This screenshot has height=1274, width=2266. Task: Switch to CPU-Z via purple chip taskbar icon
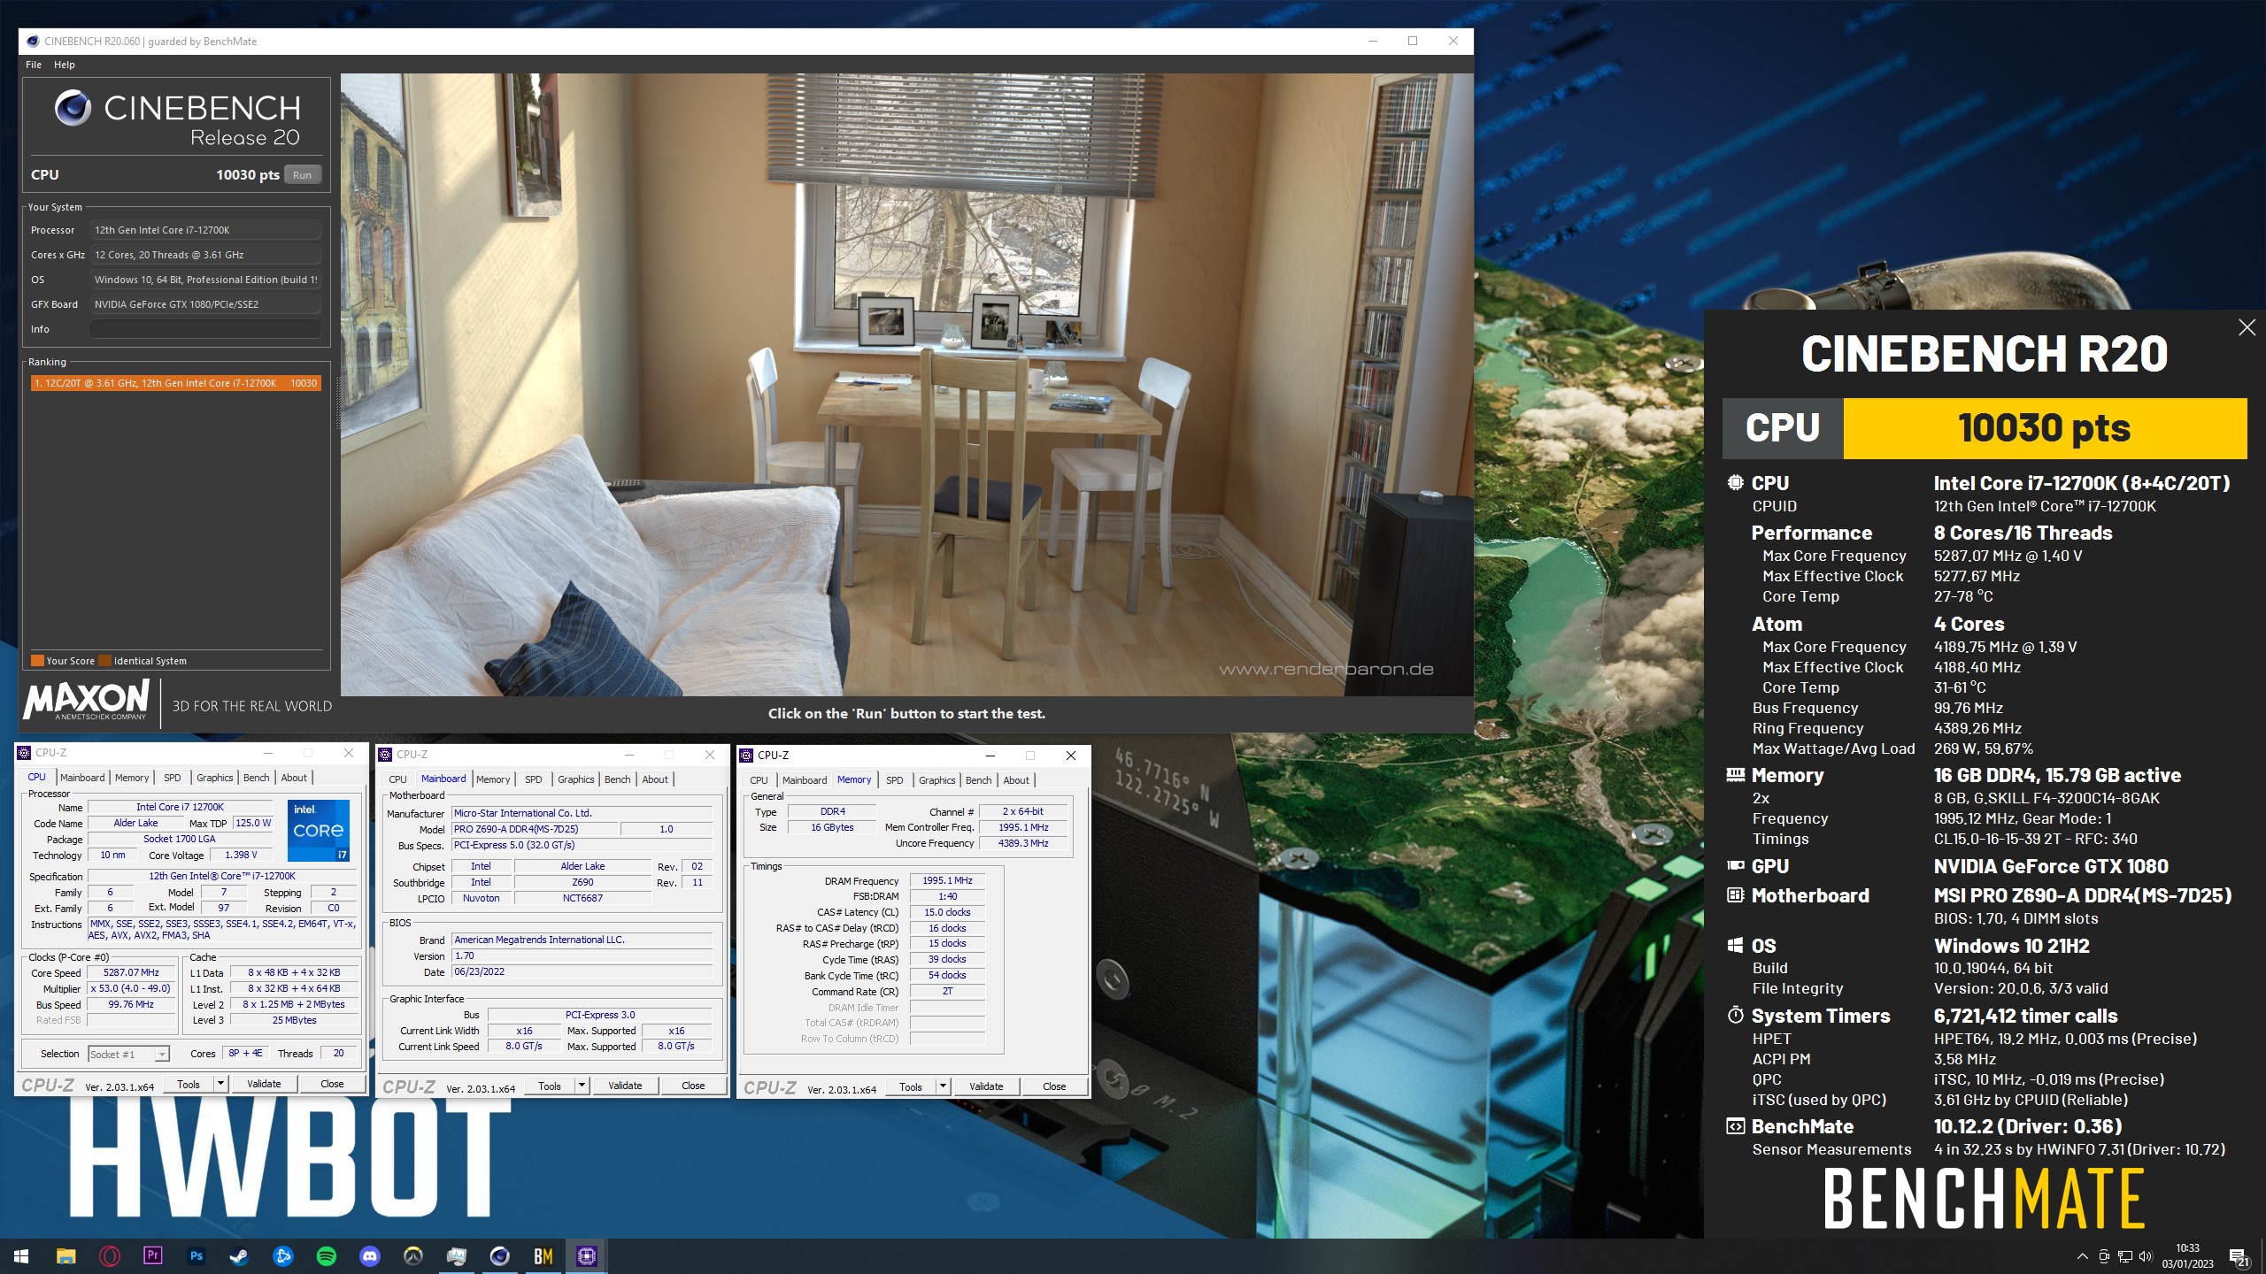[x=586, y=1256]
